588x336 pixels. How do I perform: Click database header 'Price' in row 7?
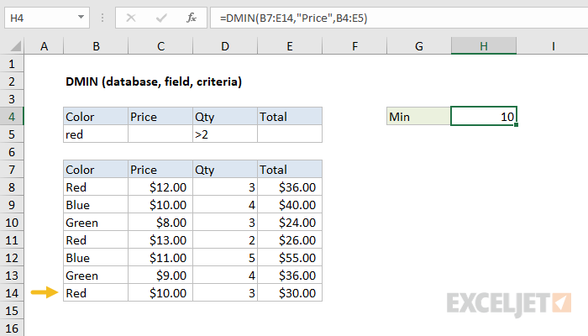click(160, 170)
